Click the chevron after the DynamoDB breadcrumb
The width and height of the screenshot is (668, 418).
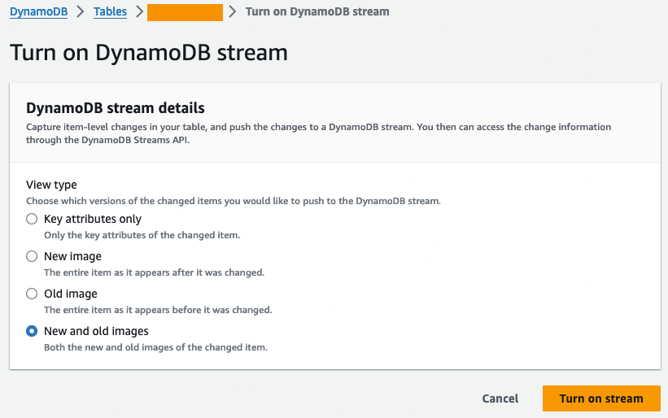pyautogui.click(x=81, y=12)
